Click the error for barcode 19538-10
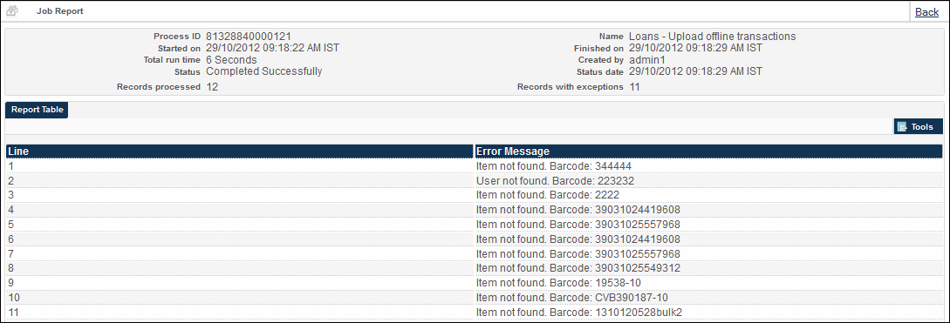 click(x=558, y=282)
